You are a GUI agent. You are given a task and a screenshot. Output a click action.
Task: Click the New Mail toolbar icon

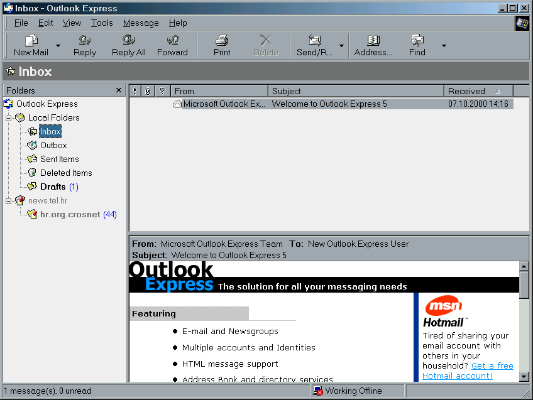pos(31,40)
